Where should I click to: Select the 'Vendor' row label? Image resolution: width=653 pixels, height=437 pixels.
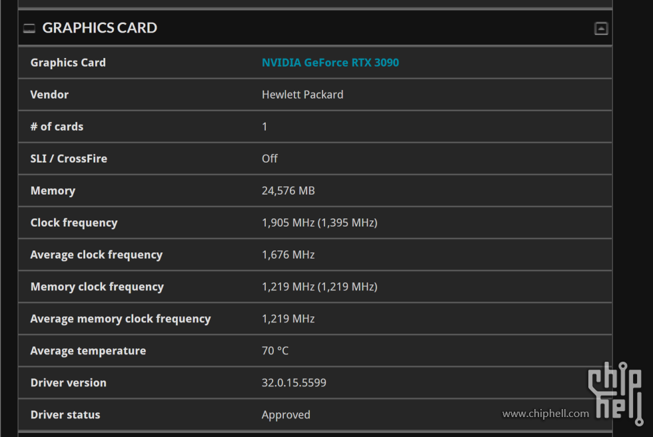point(49,95)
